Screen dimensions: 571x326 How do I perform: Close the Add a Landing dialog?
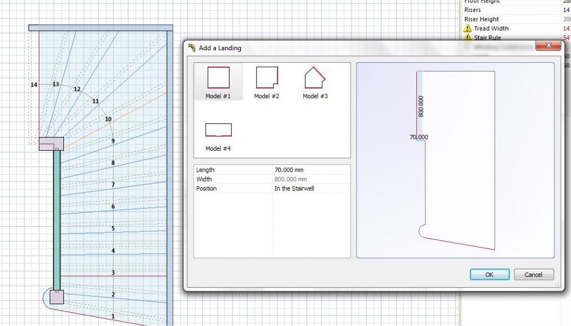(x=548, y=46)
